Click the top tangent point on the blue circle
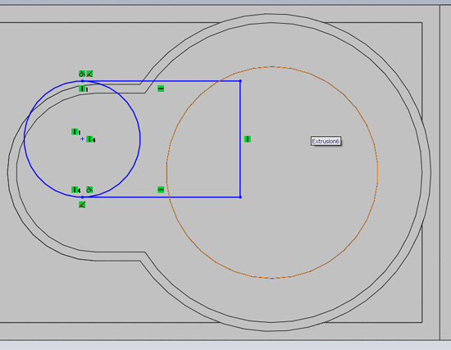This screenshot has width=451, height=350. (x=82, y=81)
